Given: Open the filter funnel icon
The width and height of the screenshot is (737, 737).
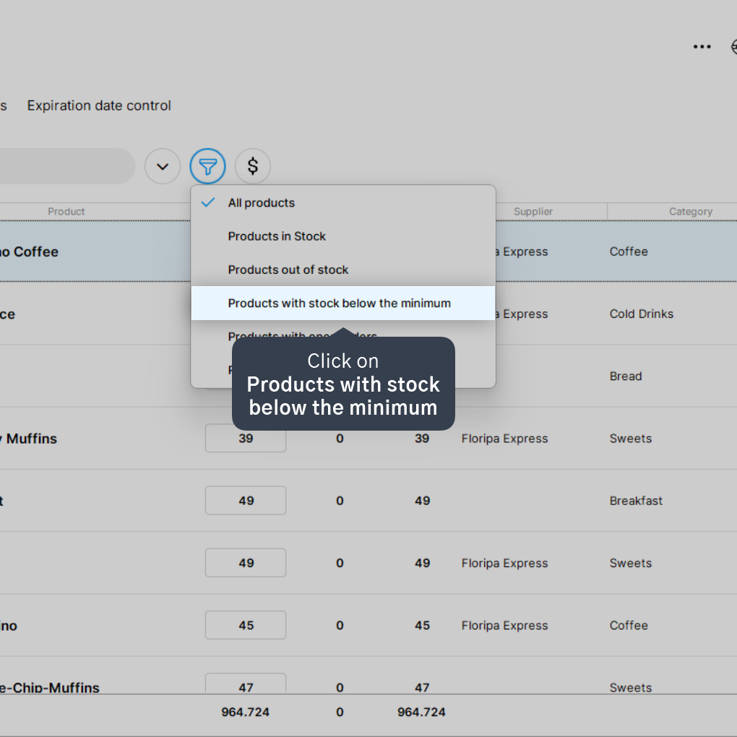Looking at the screenshot, I should 208,166.
